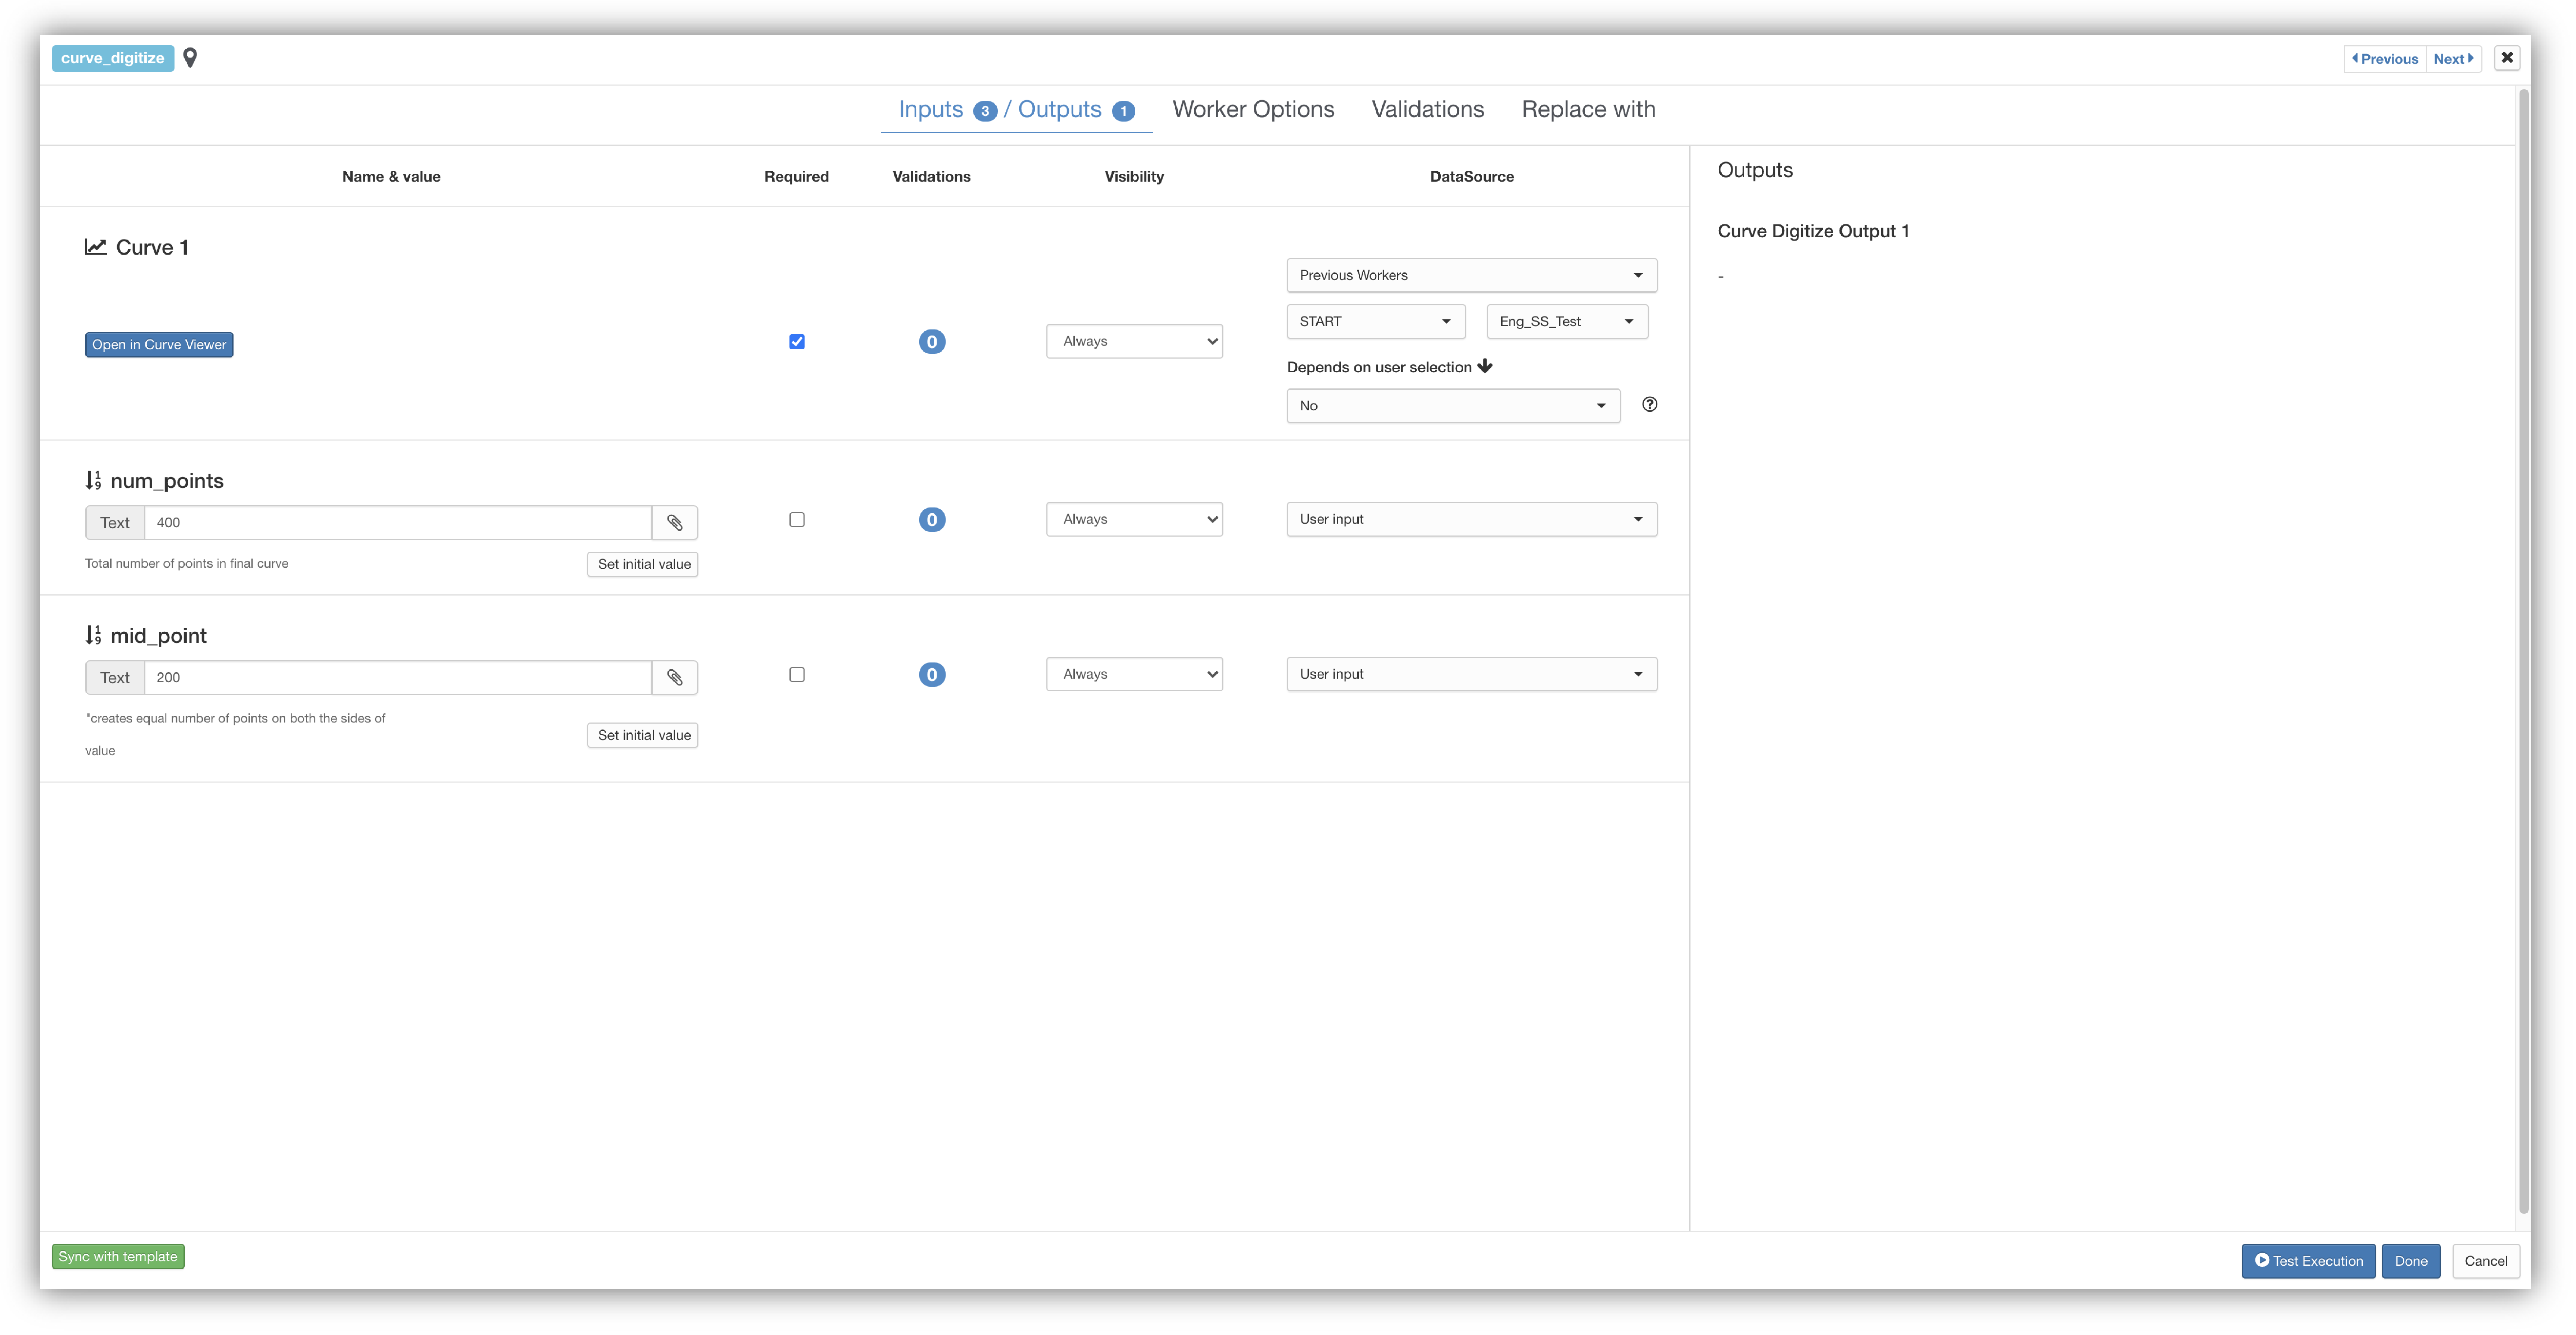Click Sync with template button

coord(118,1257)
